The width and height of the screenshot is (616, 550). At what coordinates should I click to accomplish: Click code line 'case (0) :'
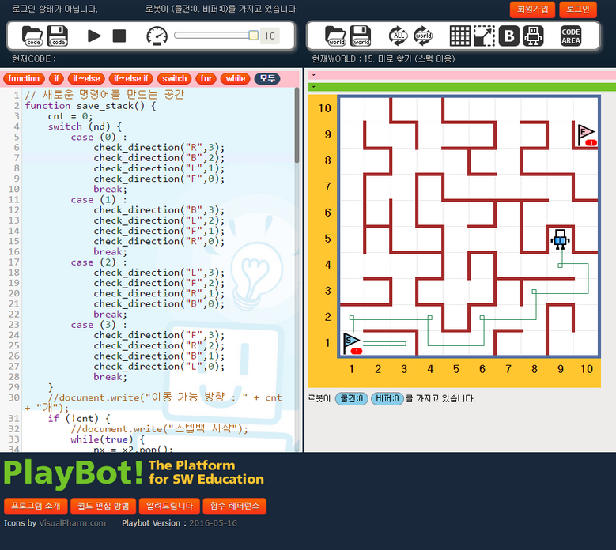(x=99, y=137)
